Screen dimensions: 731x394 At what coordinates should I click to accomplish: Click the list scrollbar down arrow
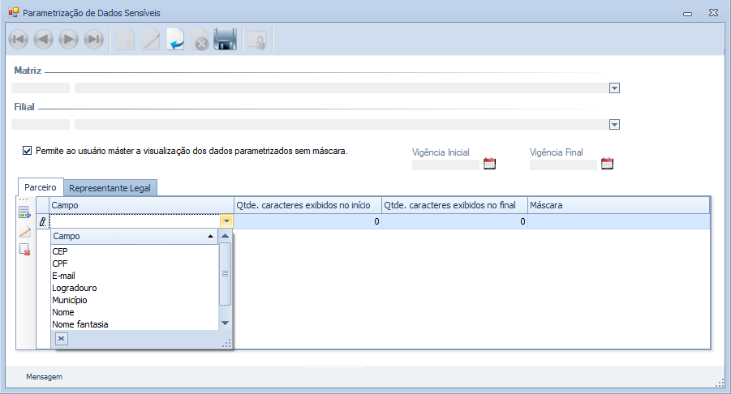(x=226, y=323)
